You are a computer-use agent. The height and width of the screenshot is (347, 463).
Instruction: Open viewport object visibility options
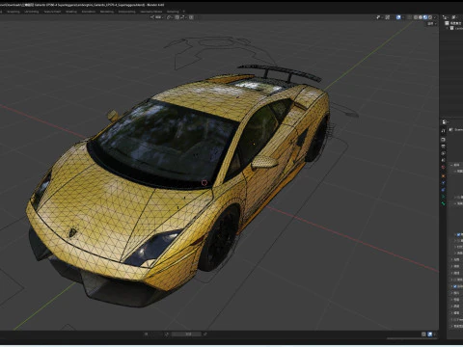coord(379,17)
